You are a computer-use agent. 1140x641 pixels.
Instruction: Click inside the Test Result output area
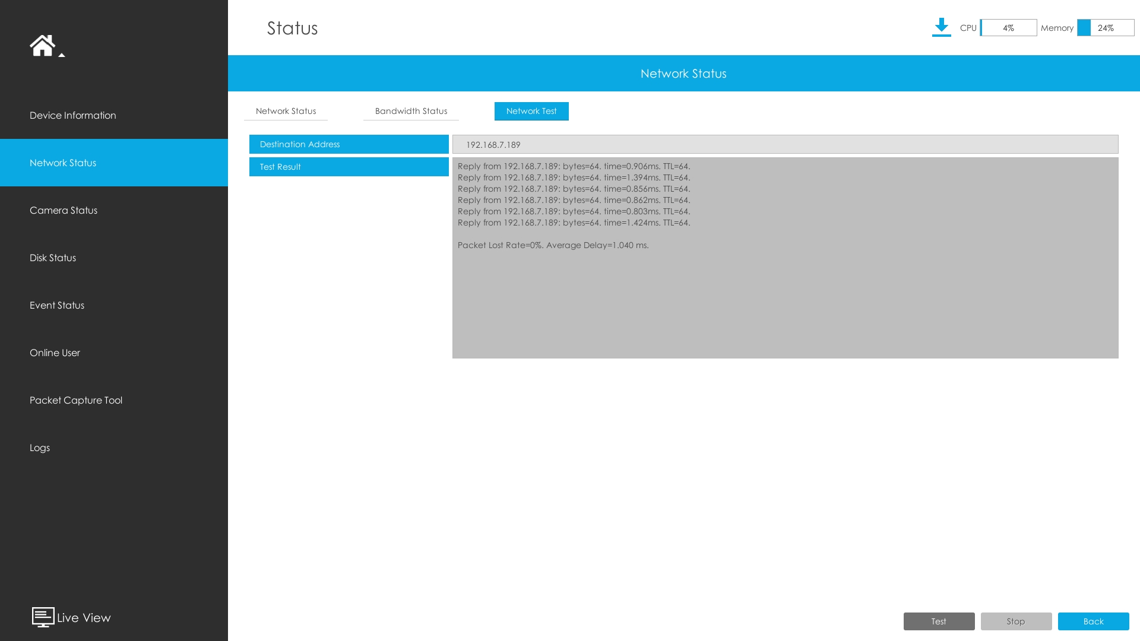tap(785, 258)
